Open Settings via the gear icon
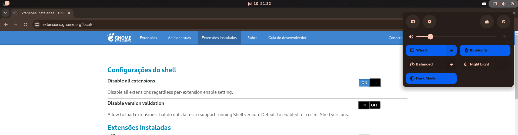This screenshot has height=135, width=518. (x=430, y=22)
